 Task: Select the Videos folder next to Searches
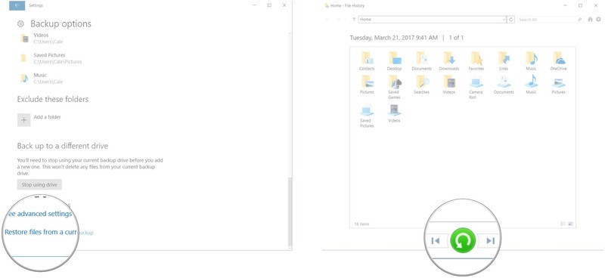[449, 85]
